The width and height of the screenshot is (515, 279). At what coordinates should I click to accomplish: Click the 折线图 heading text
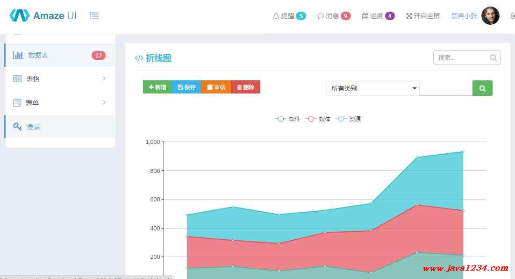[x=158, y=58]
